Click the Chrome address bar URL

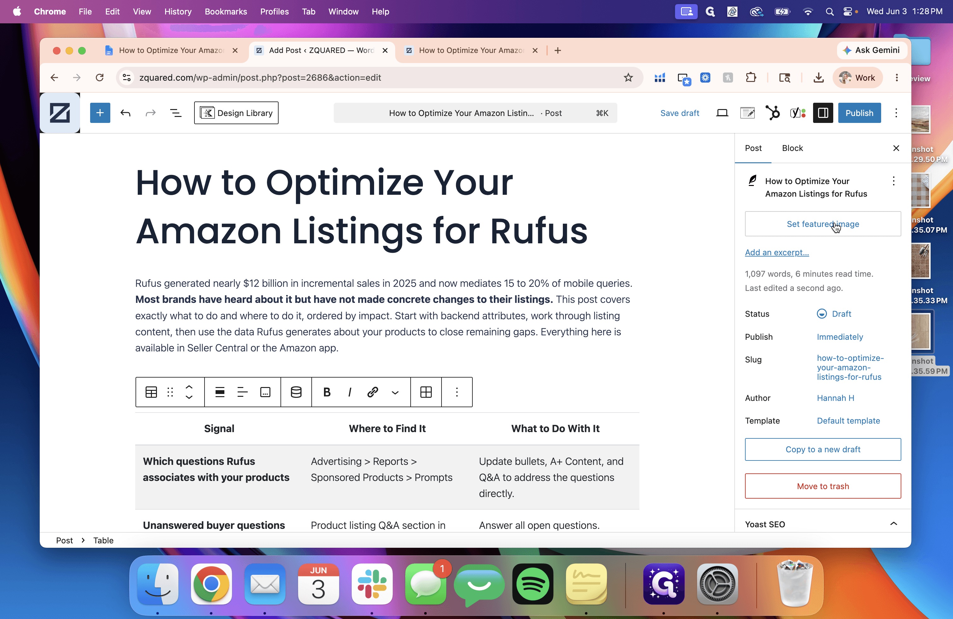tap(260, 78)
